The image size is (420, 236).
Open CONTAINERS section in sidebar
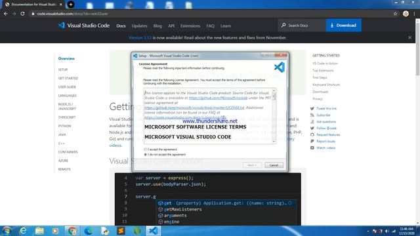pyautogui.click(x=68, y=151)
